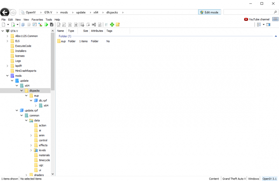Viewport: 279px width, 181px height.
Task: Open the YouTube channel link
Action: click(x=259, y=19)
